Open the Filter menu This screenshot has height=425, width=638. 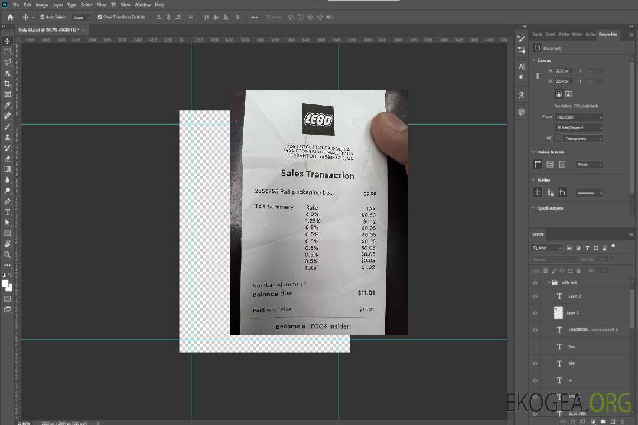pos(102,5)
